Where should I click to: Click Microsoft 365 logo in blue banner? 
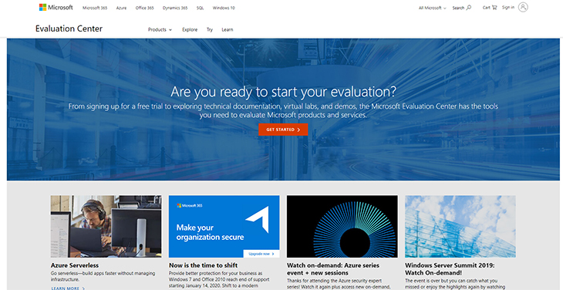point(190,206)
